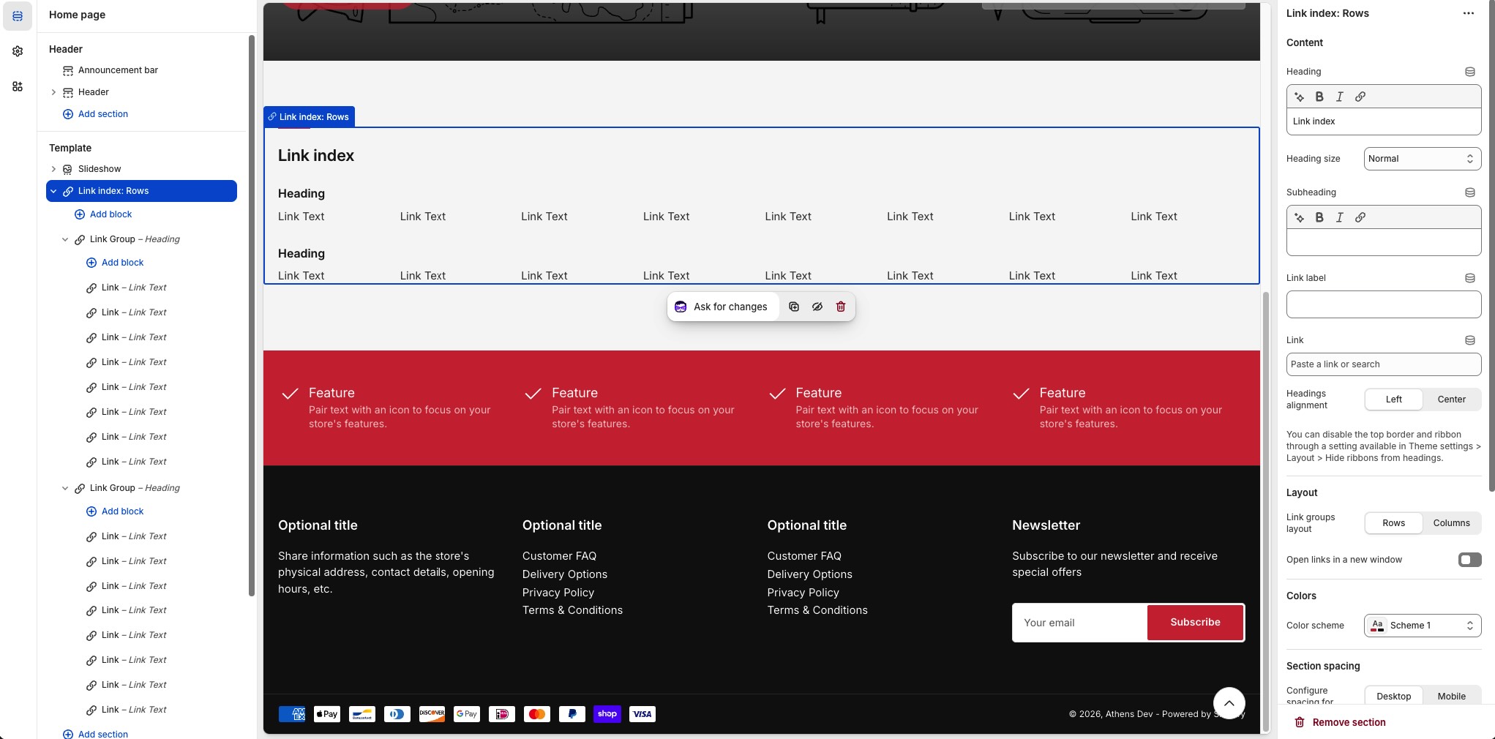The width and height of the screenshot is (1495, 739).
Task: Click Remove section button
Action: point(1340,722)
